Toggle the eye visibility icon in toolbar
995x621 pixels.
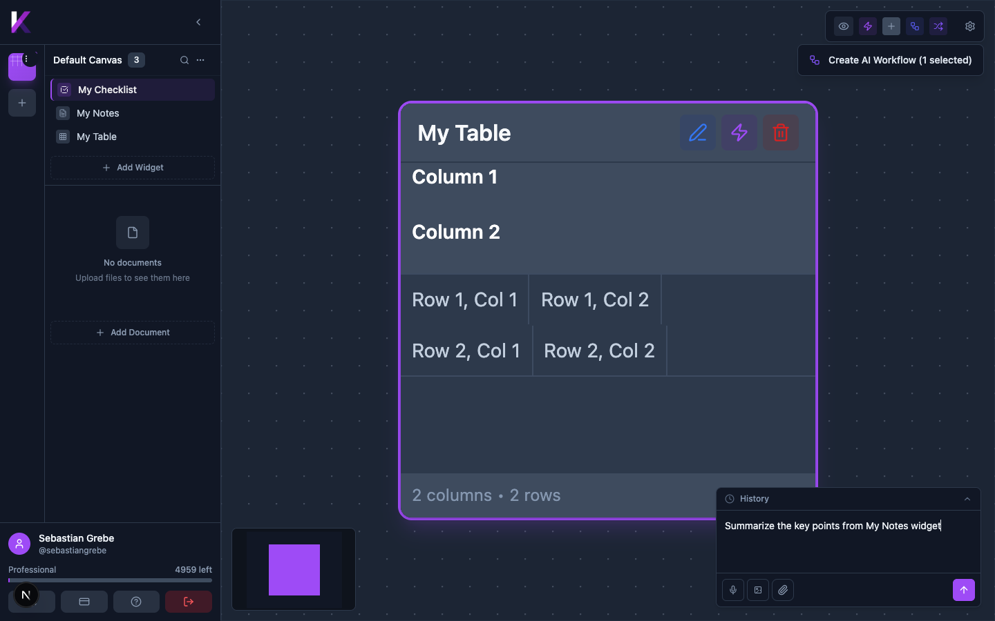click(844, 26)
